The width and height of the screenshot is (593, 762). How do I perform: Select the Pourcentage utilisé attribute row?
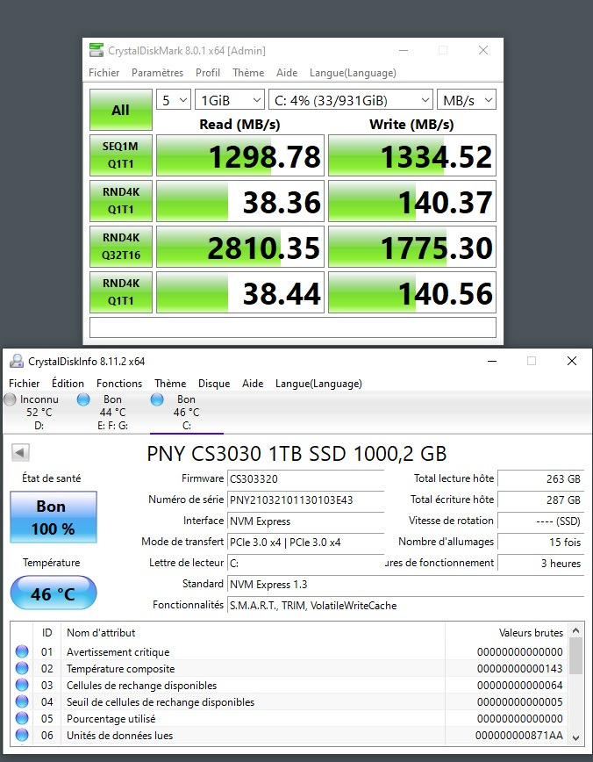[x=289, y=718]
